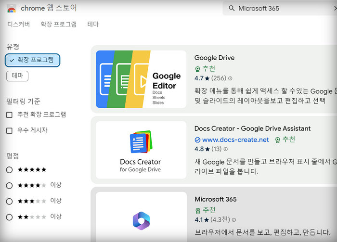Click the info icon beside Google Drive rating
The height and width of the screenshot is (242, 337).
tap(230, 78)
